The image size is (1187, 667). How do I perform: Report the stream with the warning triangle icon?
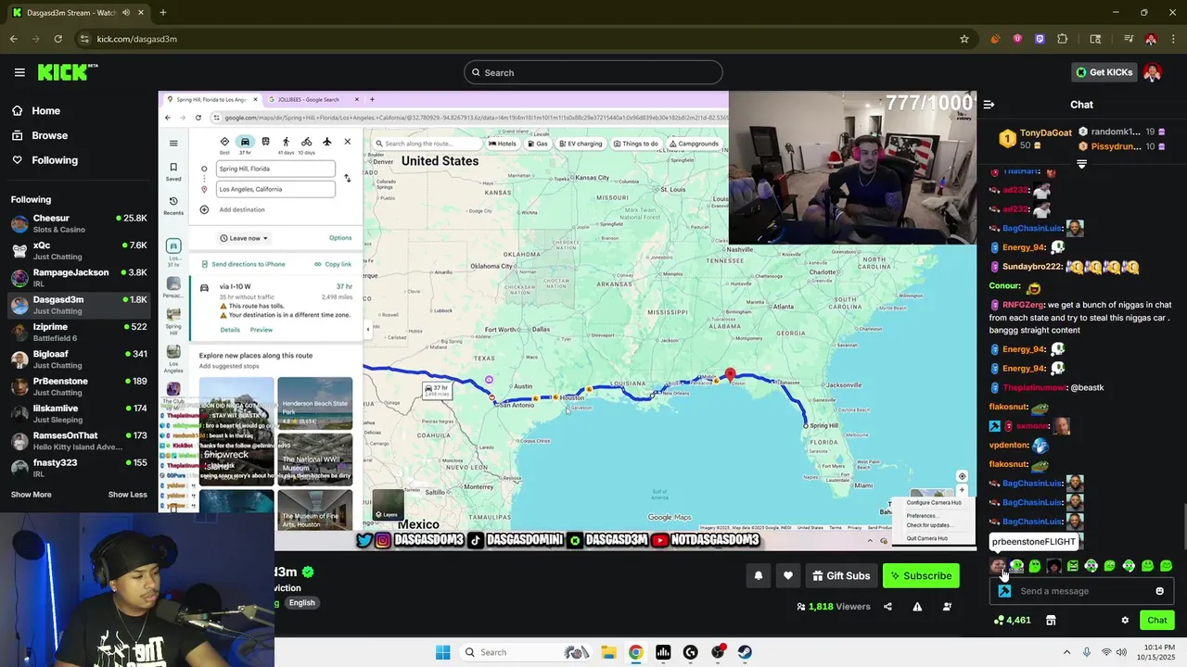[917, 607]
